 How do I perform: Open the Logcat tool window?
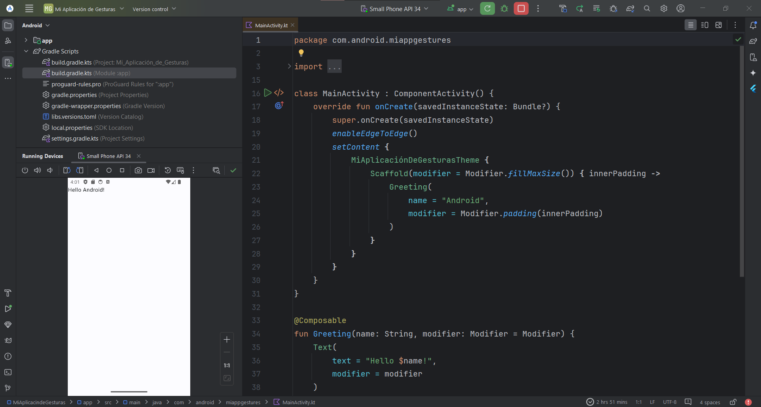pos(8,340)
